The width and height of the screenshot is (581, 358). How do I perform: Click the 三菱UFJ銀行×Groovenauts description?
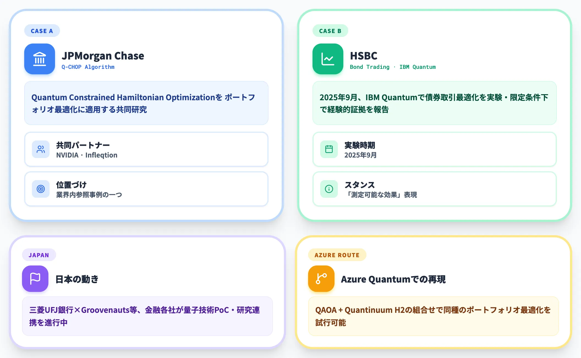147,316
